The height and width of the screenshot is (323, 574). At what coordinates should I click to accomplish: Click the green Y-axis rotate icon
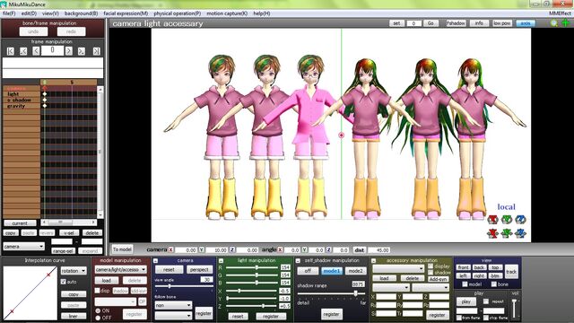(x=507, y=219)
